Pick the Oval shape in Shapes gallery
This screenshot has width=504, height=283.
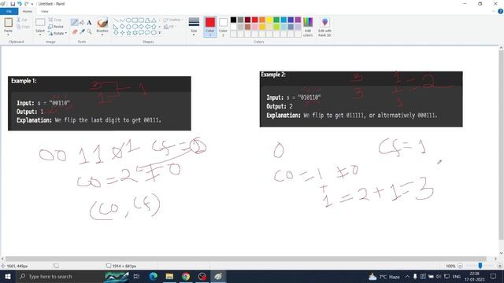click(x=128, y=20)
